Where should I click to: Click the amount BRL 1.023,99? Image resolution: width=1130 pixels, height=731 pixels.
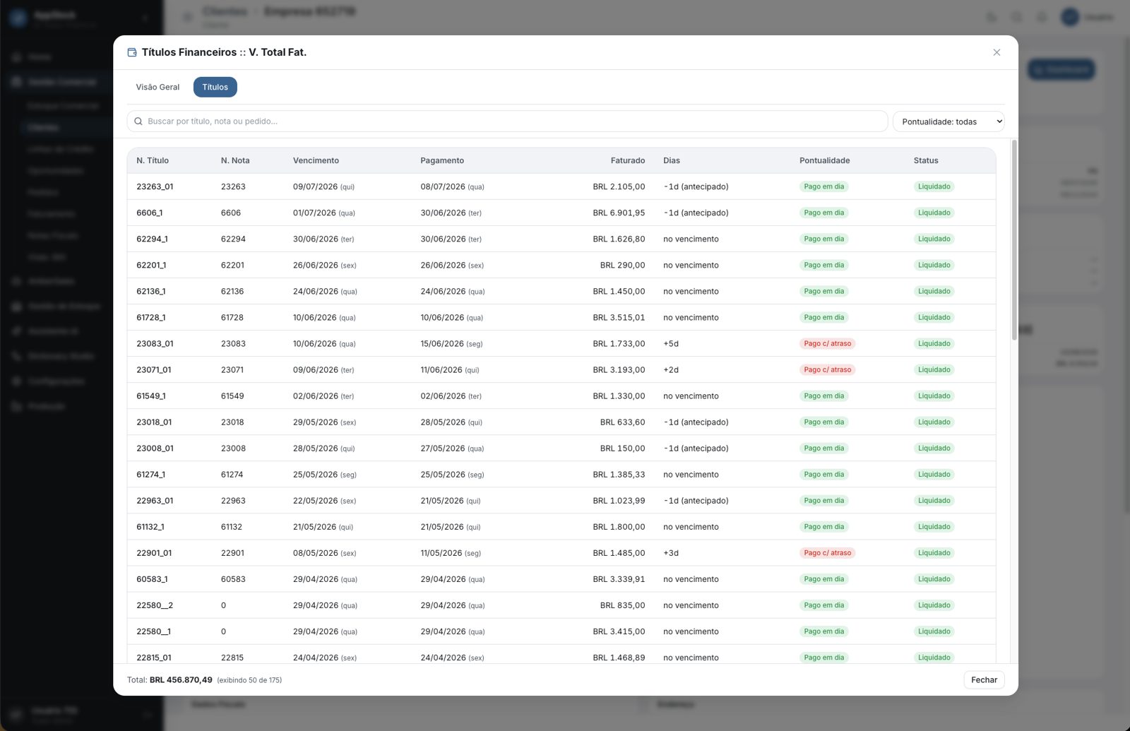coord(619,500)
